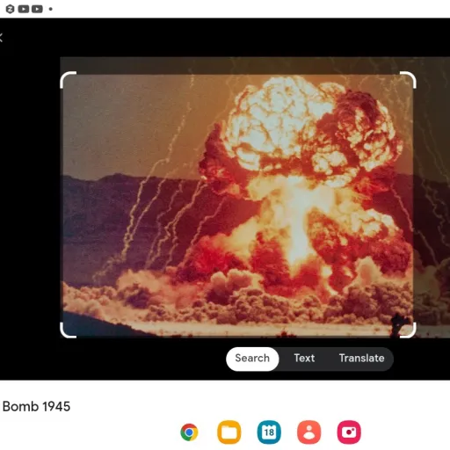Launch the pink screen recorder app
This screenshot has height=450, width=450.
pyautogui.click(x=349, y=432)
